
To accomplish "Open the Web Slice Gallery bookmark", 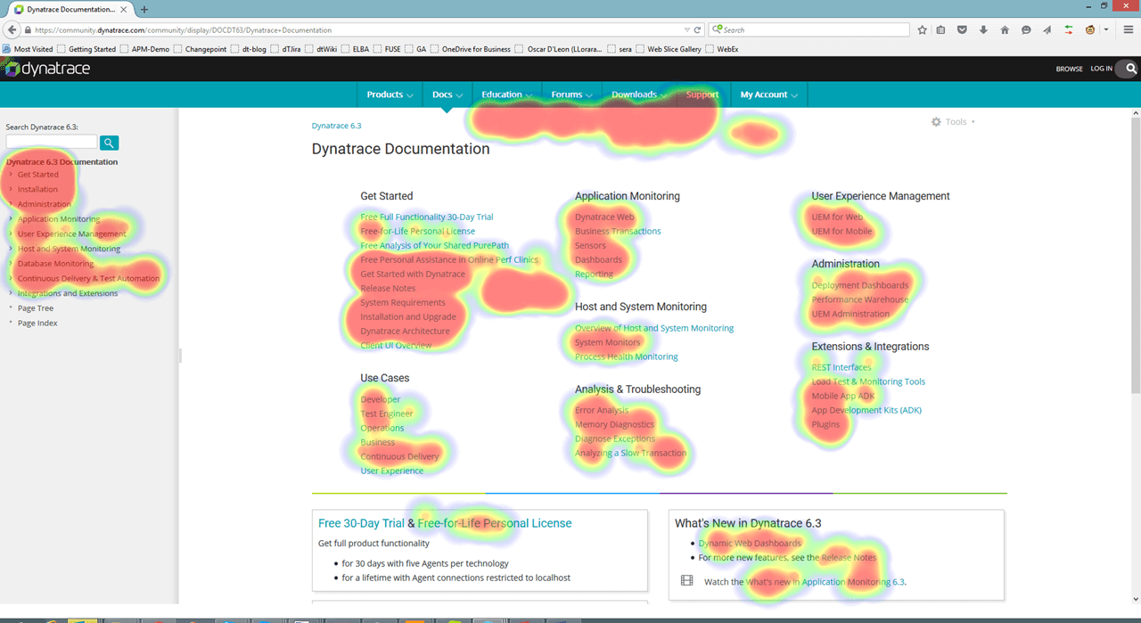I will (x=669, y=49).
